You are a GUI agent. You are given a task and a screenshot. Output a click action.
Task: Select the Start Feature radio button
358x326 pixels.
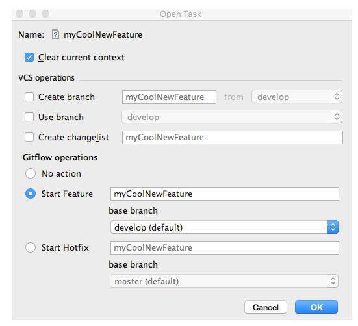[31, 194]
